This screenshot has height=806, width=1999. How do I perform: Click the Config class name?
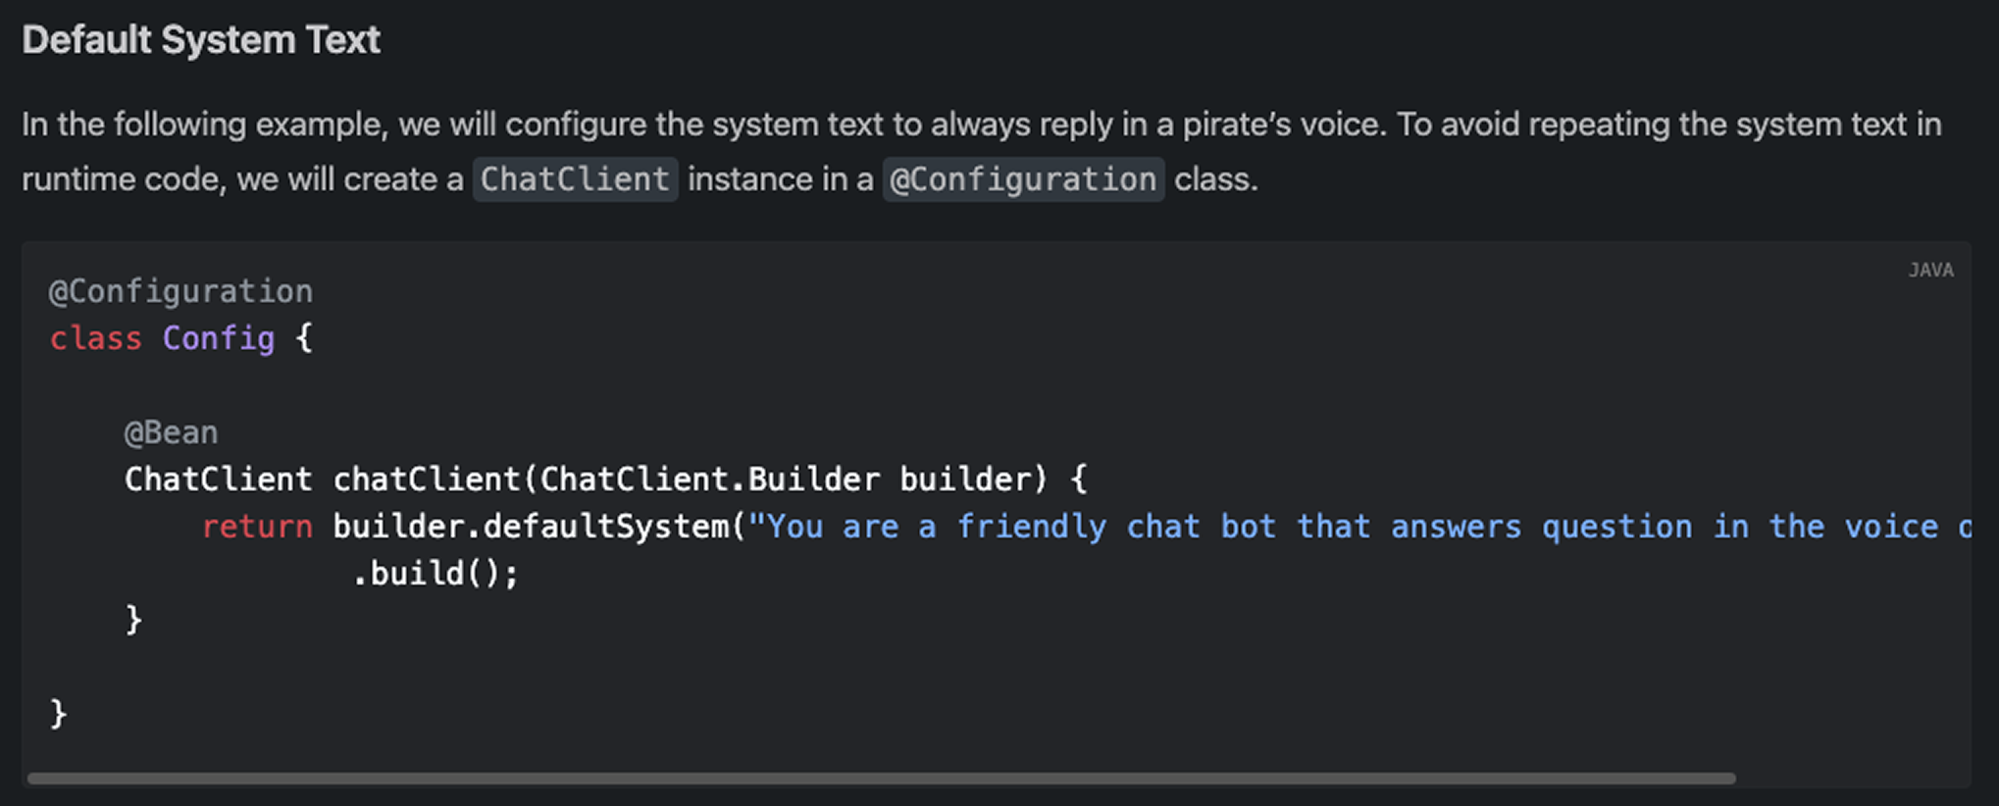(x=219, y=338)
